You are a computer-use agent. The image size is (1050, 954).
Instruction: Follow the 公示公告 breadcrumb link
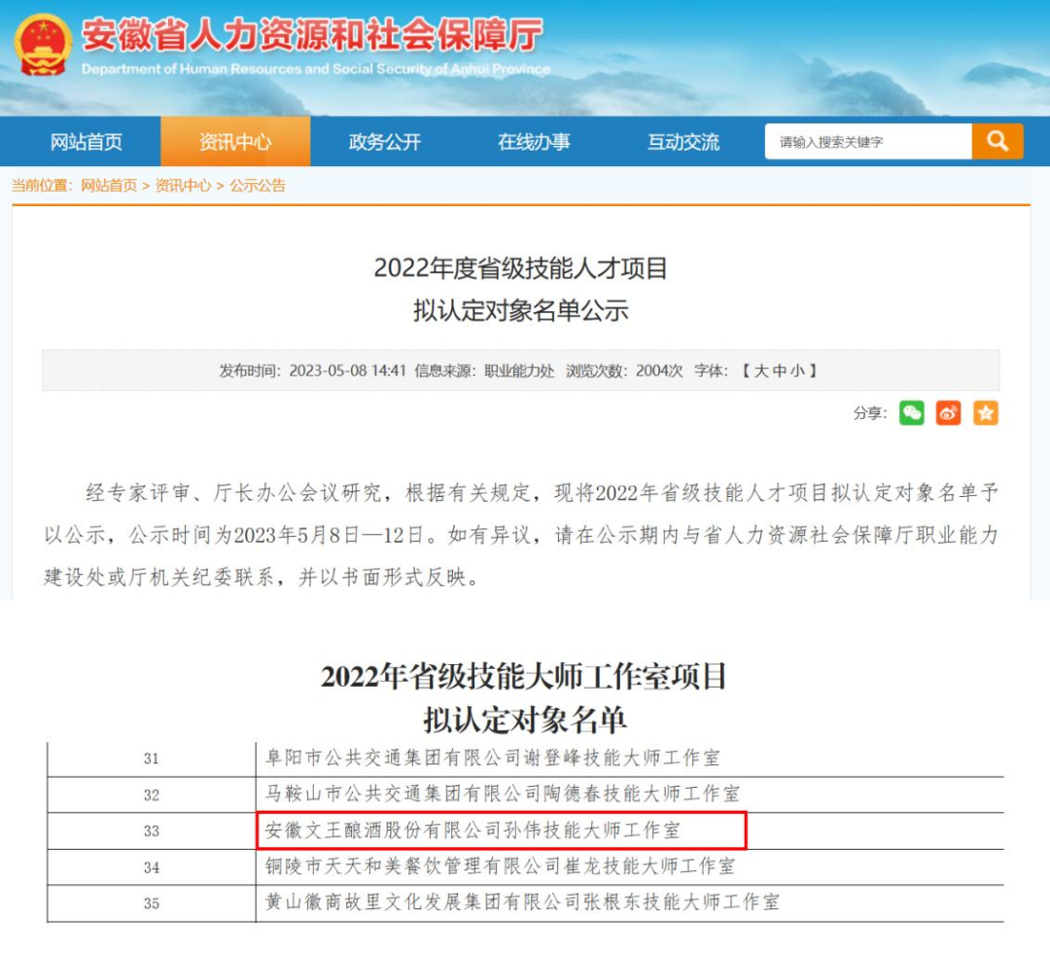[258, 186]
